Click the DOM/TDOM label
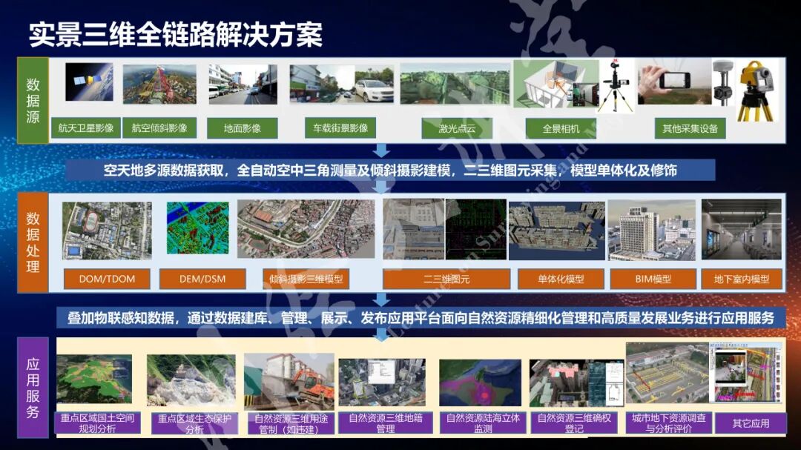The width and height of the screenshot is (801, 450). [x=105, y=279]
